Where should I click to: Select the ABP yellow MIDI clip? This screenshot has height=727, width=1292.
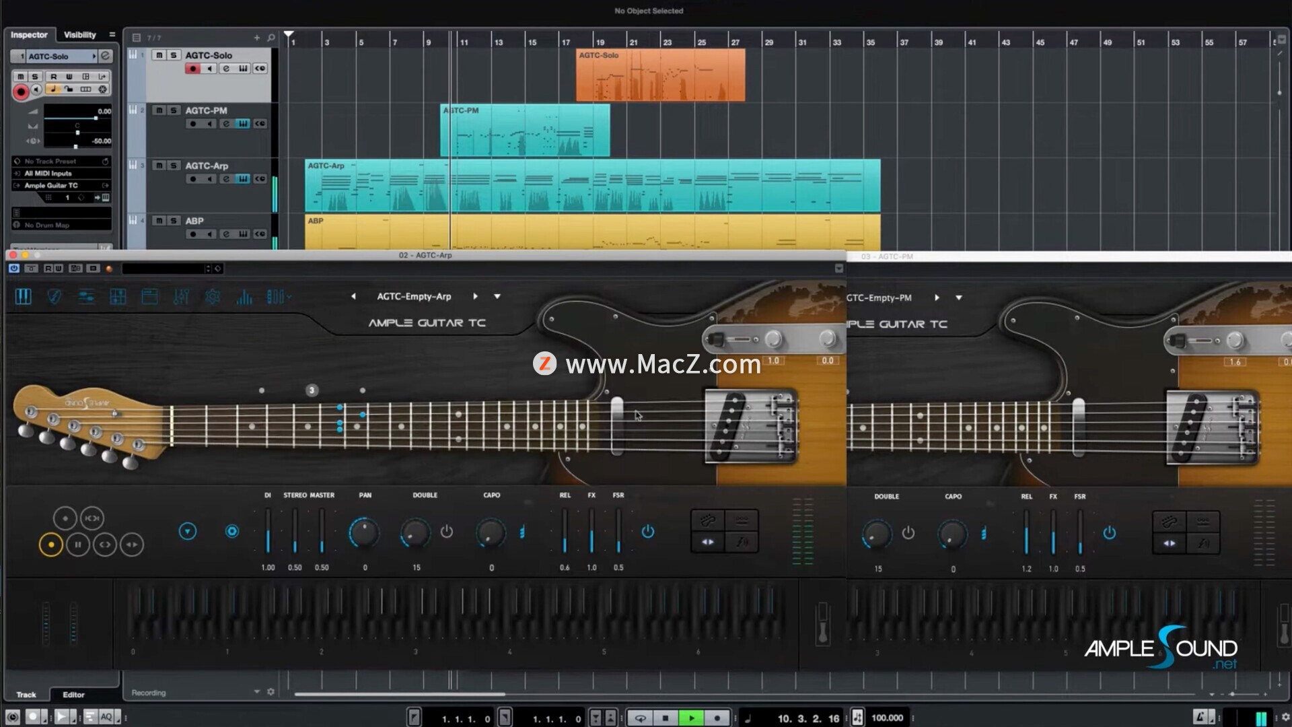(x=592, y=232)
